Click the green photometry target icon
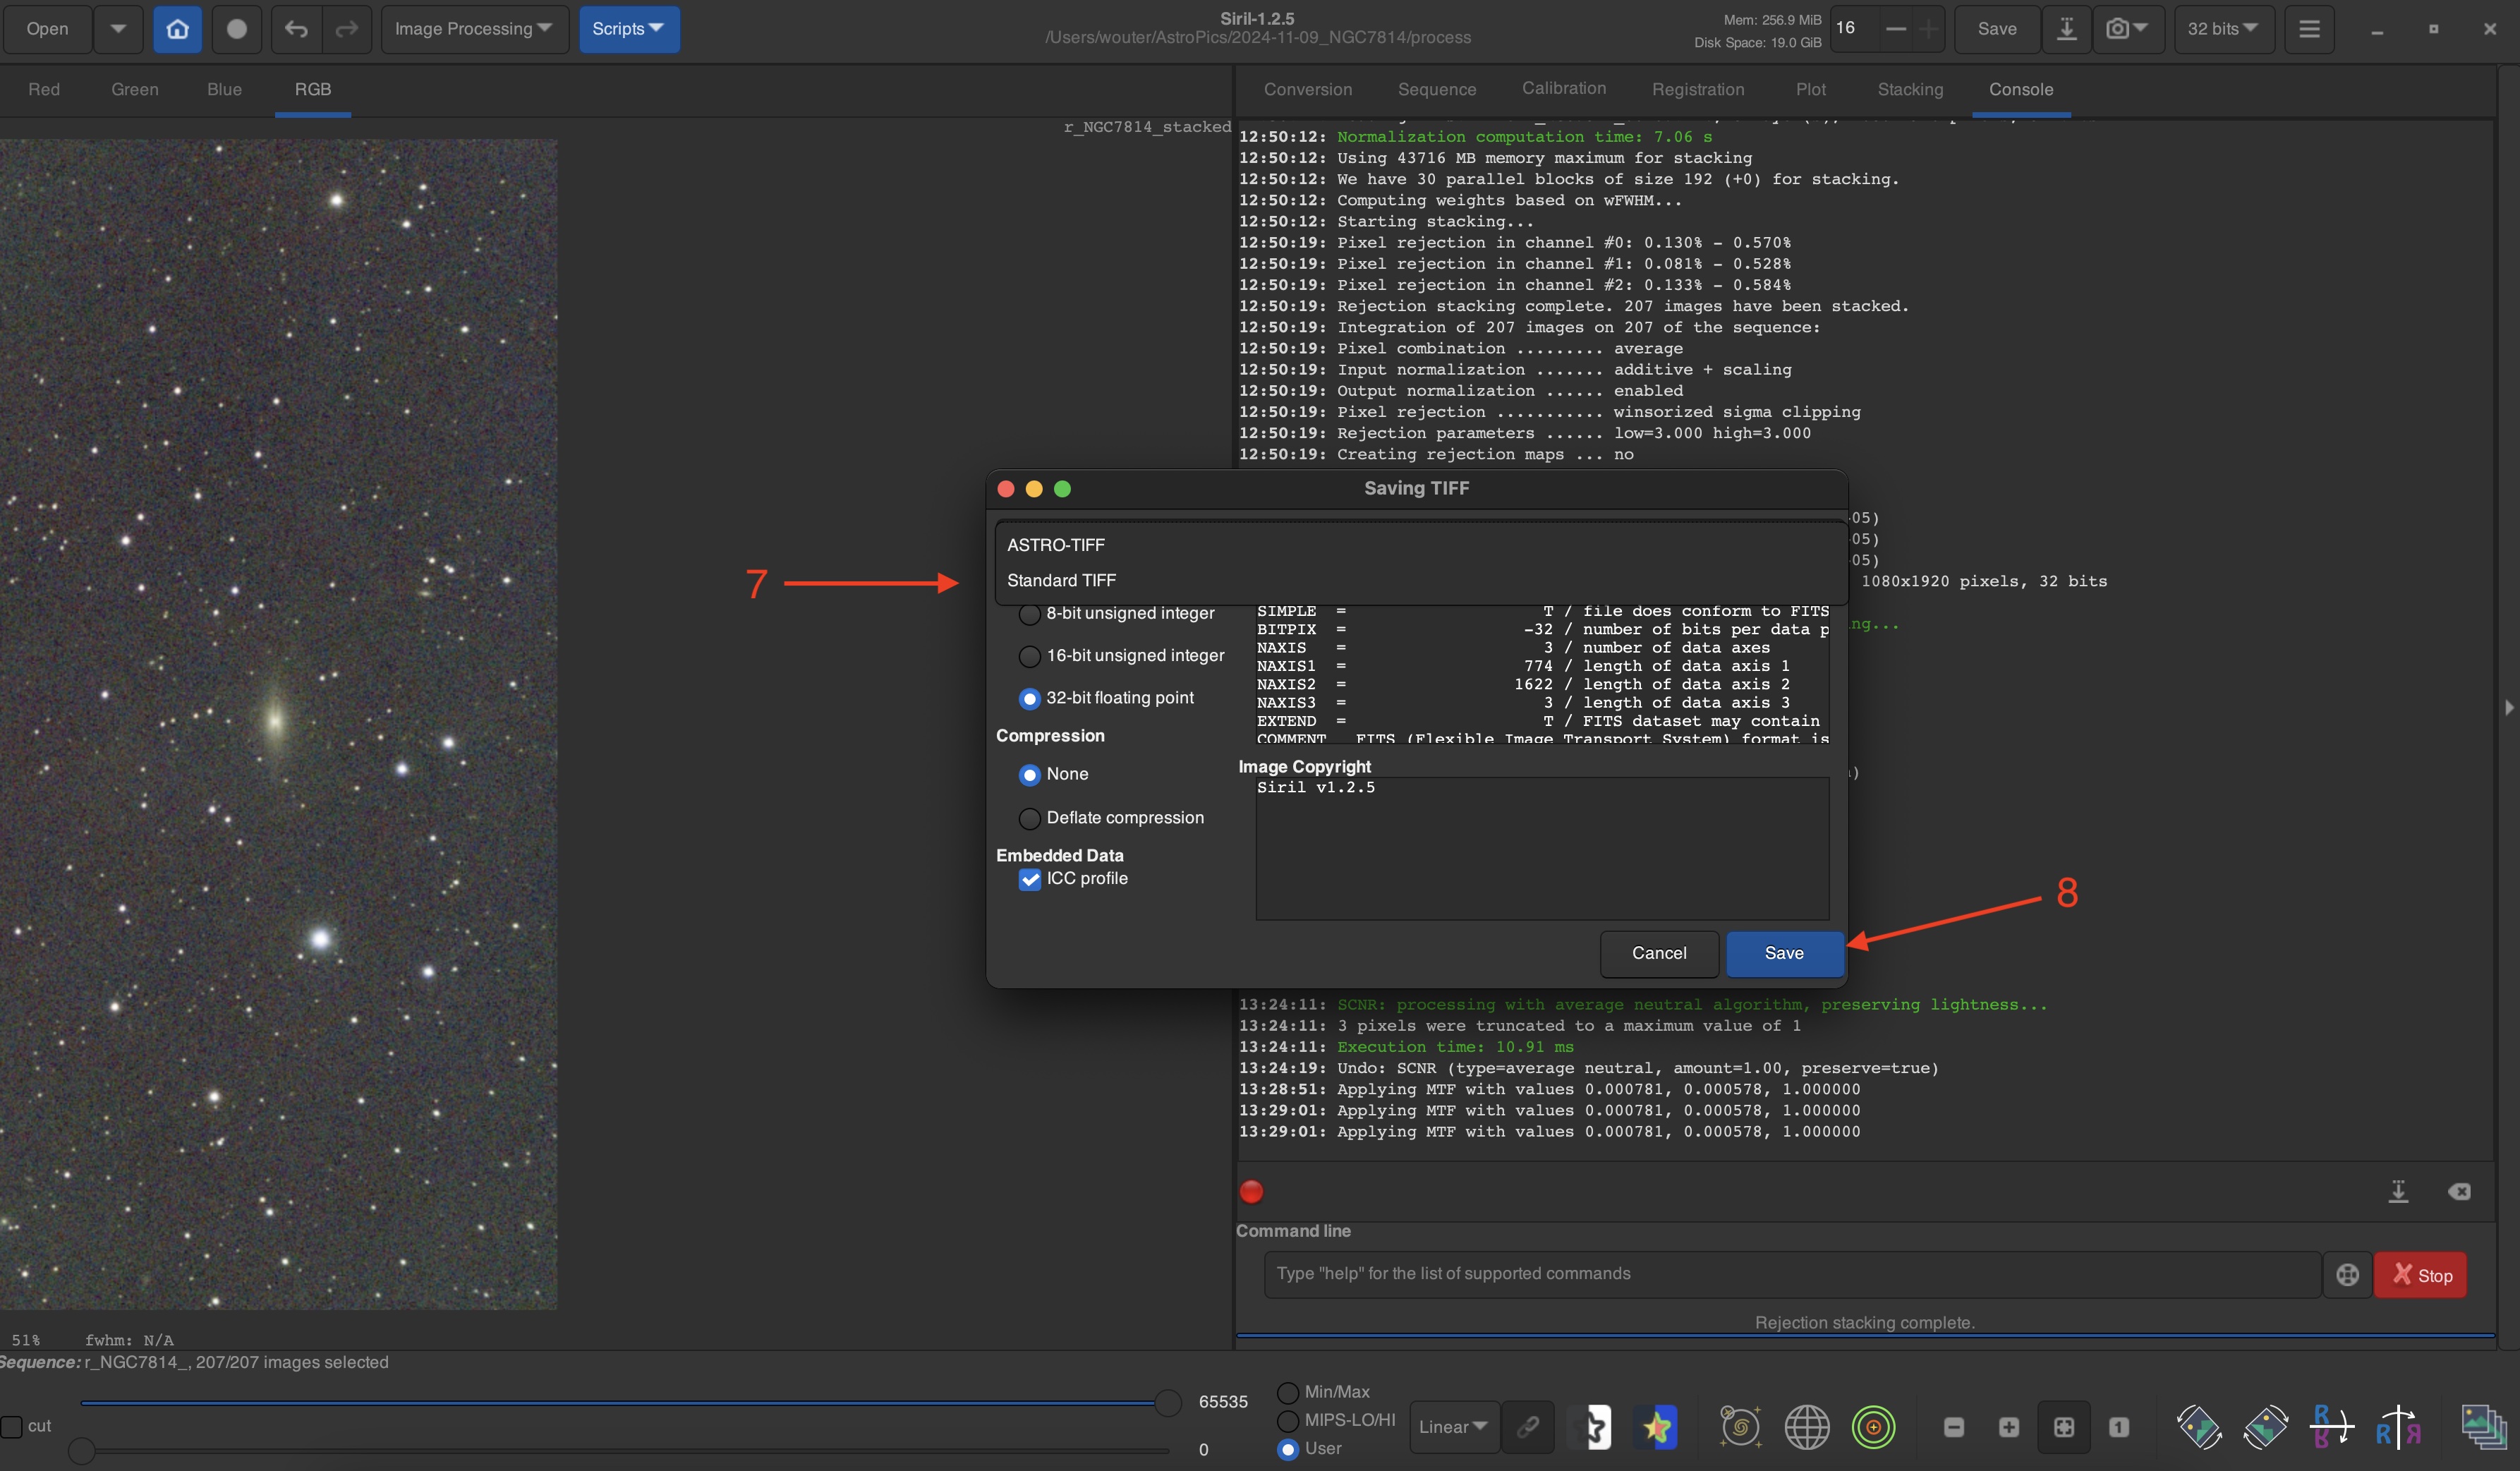2520x1471 pixels. 1873,1427
